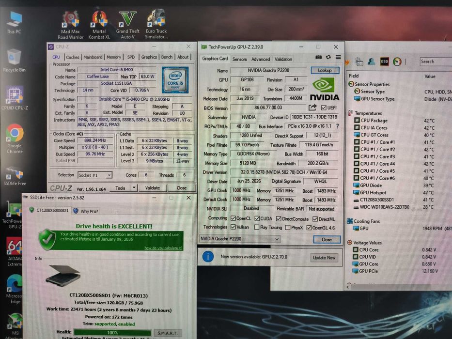Viewport: 452px width, 339px height.
Task: Click the GPU-Z Lookup button
Action: [x=325, y=70]
